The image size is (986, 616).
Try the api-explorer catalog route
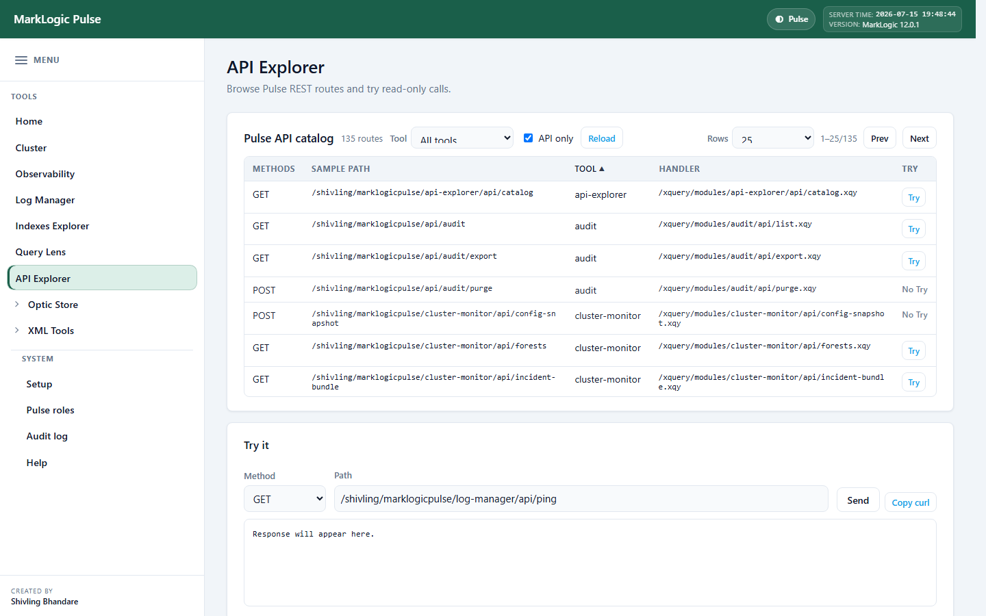913,197
